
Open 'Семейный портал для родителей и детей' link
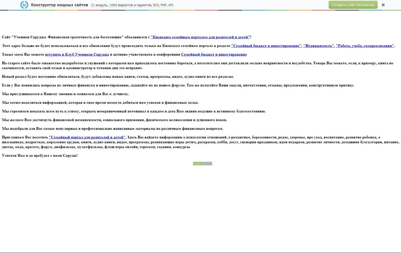pos(87,138)
